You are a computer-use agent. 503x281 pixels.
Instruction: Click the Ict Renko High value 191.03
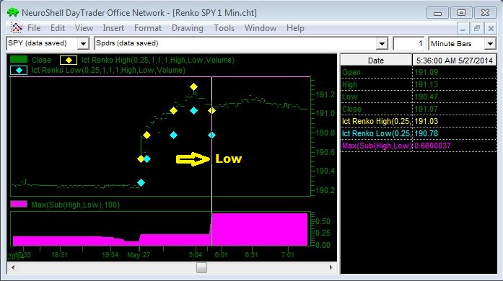(426, 121)
